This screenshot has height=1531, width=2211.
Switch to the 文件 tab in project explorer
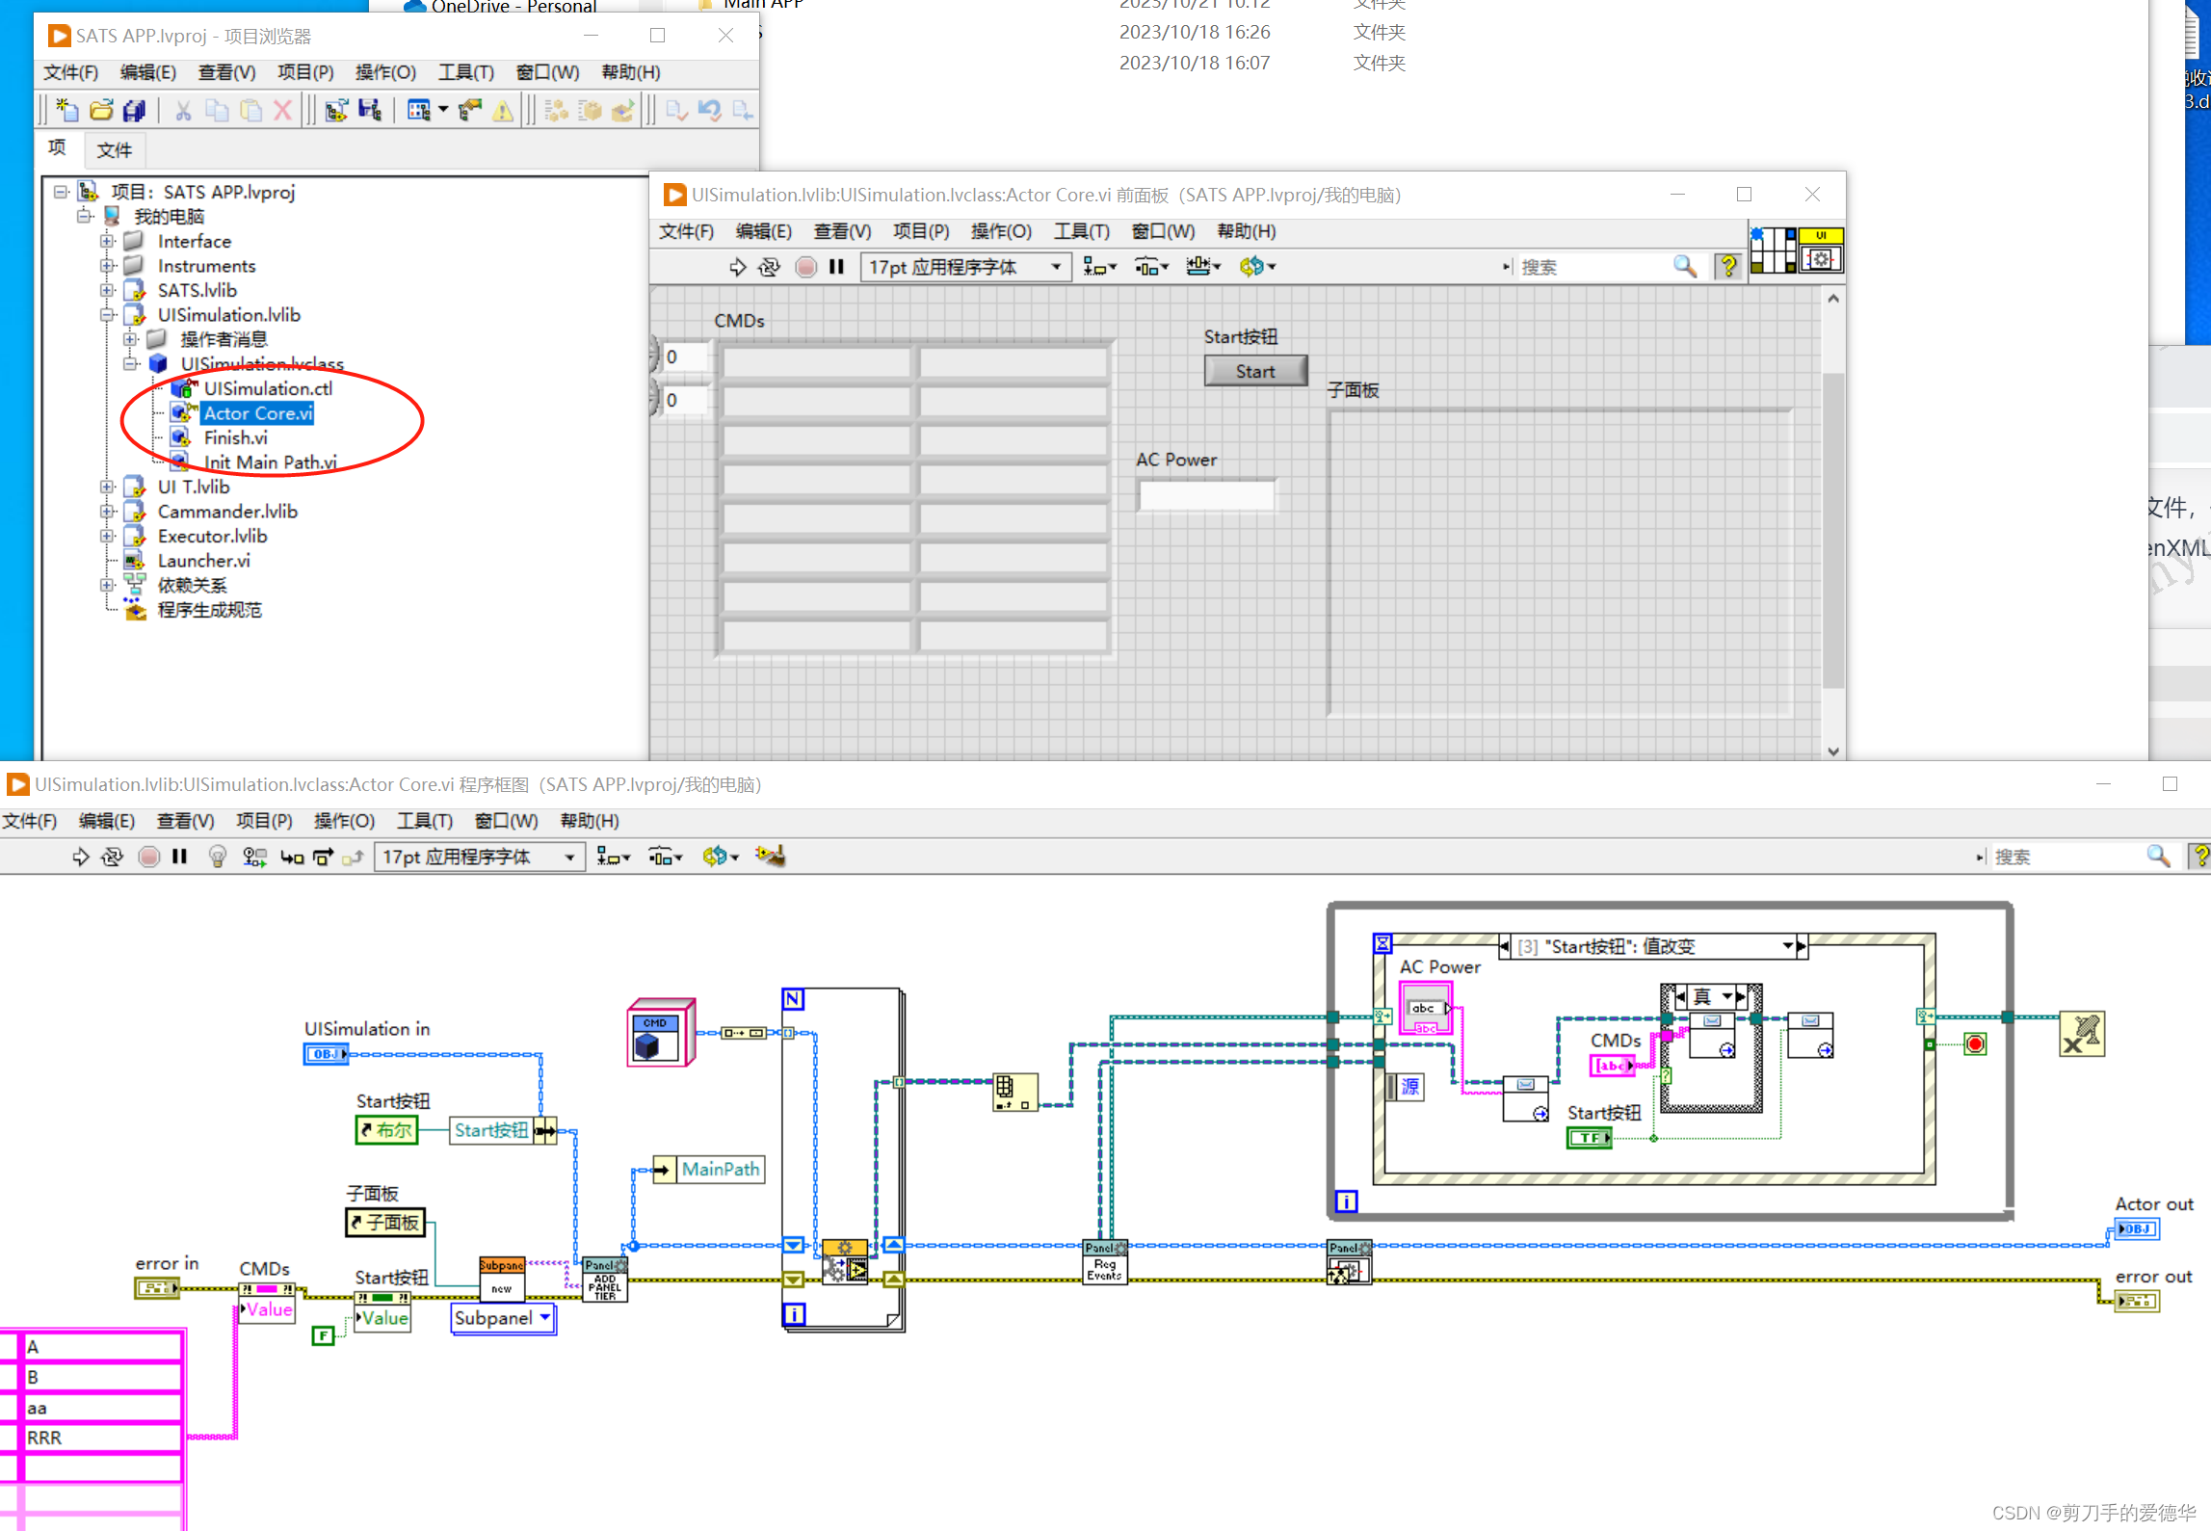[114, 149]
